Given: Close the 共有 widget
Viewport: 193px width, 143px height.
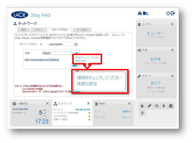Looking at the screenshot, I should pos(172,50).
